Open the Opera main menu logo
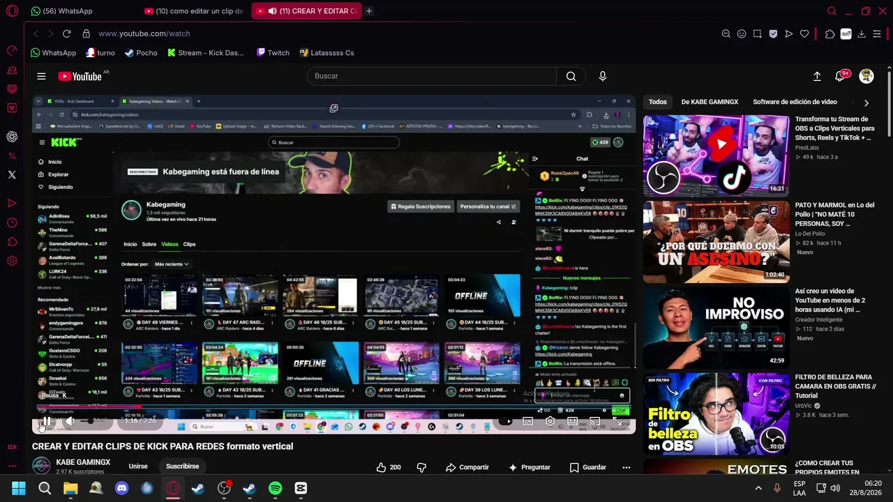The height and width of the screenshot is (502, 893). 12,11
